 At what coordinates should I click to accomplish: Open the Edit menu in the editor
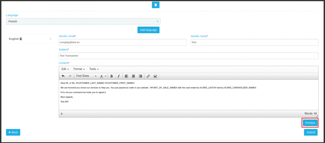pos(65,69)
